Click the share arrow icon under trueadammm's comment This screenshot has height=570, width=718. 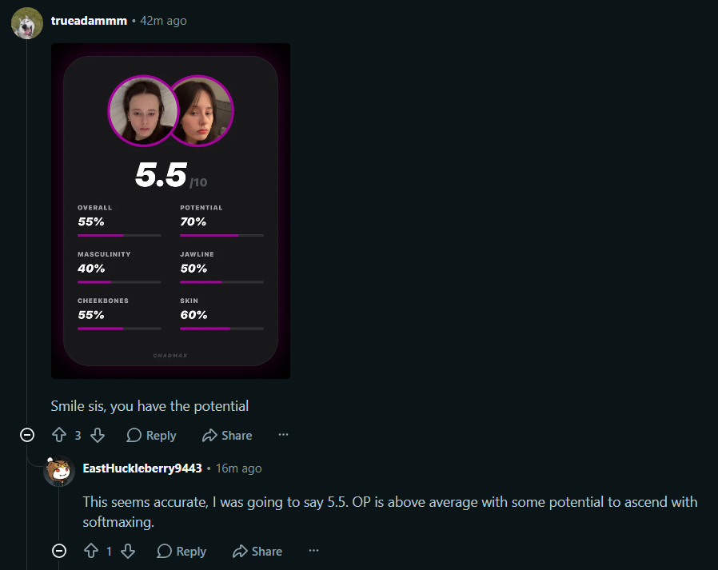[209, 435]
